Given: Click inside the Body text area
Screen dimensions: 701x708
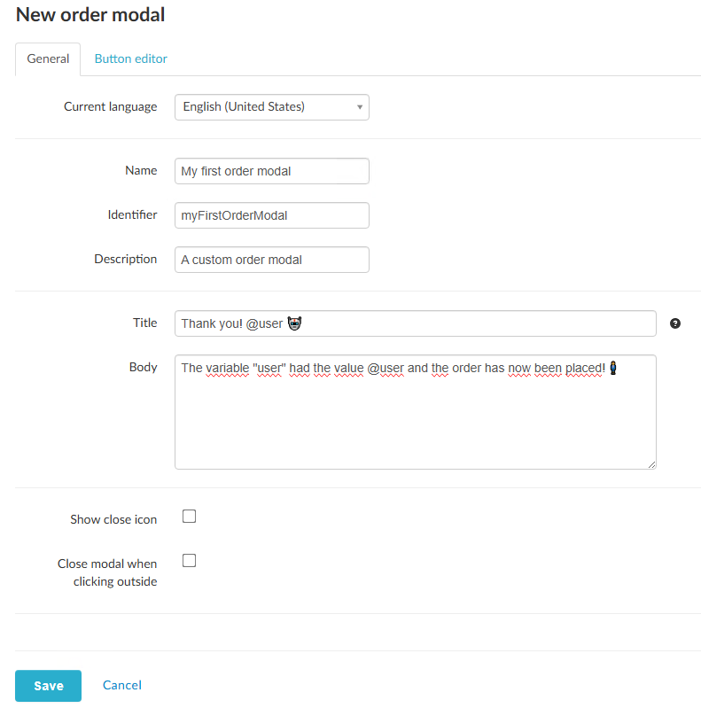Looking at the screenshot, I should coord(415,412).
